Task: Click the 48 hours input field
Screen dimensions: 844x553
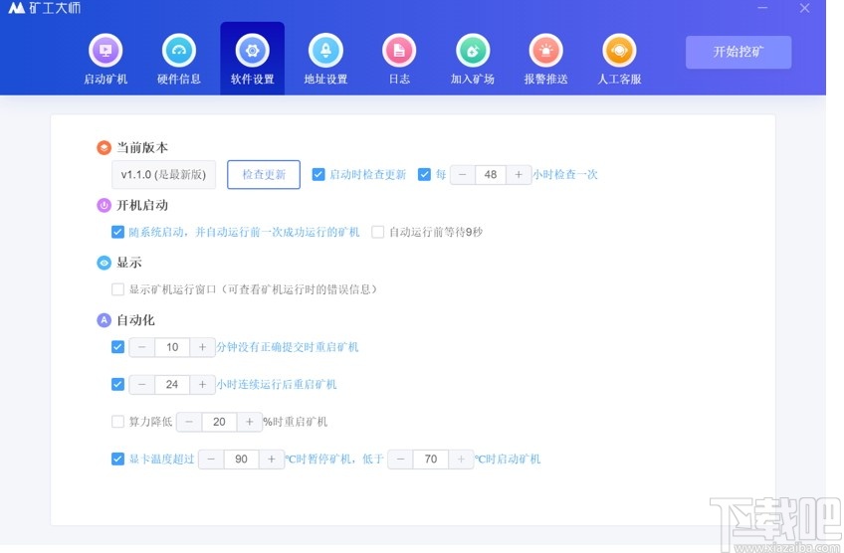Action: pos(491,174)
